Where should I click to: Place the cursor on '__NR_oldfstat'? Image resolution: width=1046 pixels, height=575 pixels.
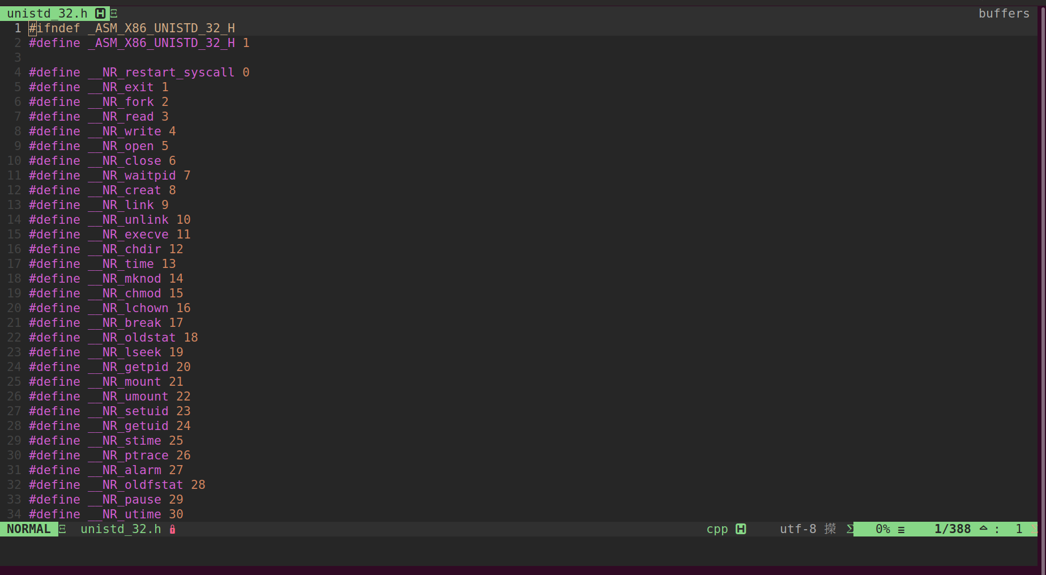[x=135, y=485]
